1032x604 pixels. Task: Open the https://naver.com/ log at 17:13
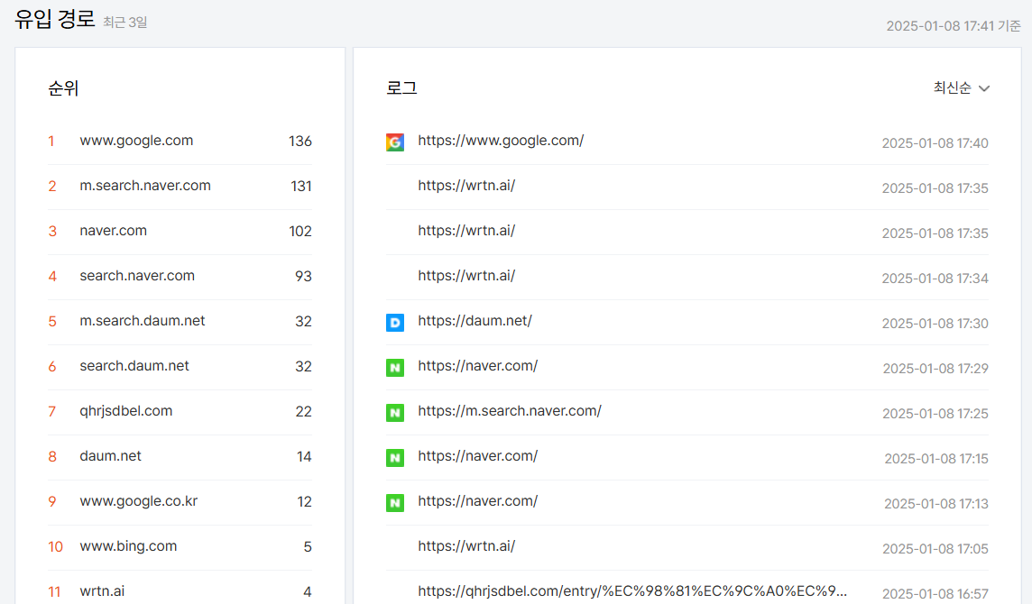click(478, 500)
